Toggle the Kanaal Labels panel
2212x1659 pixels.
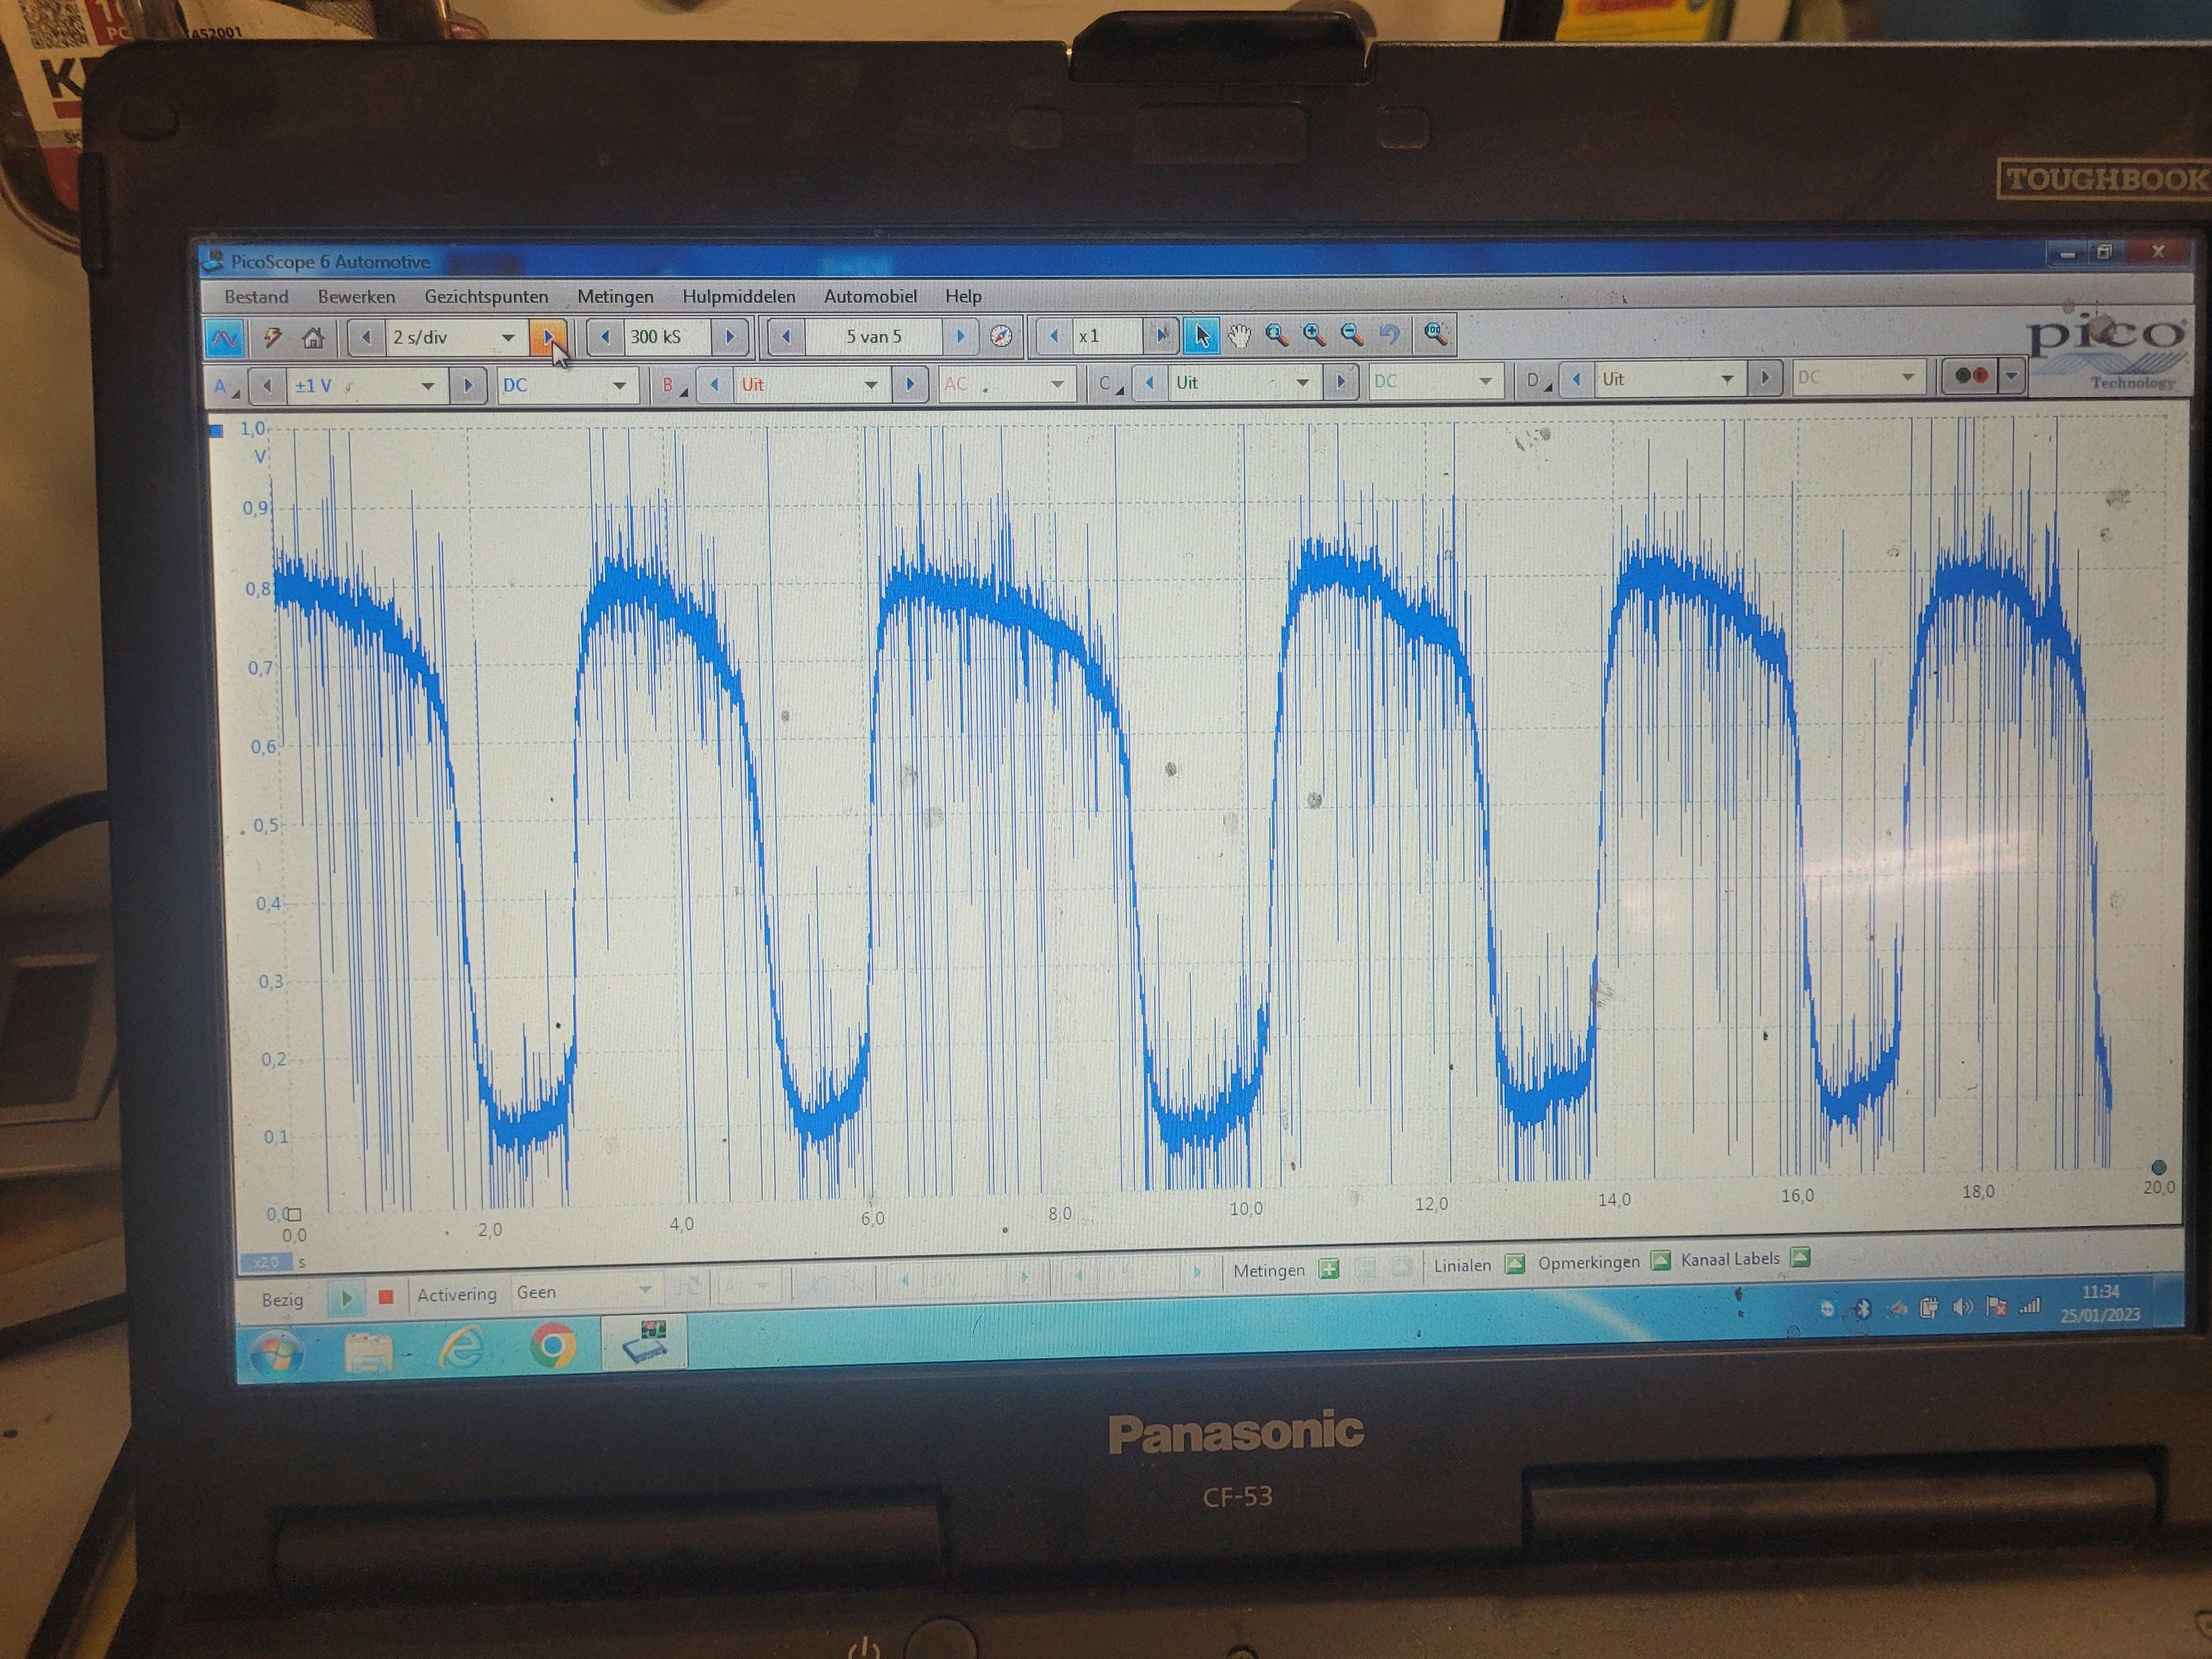pyautogui.click(x=1800, y=1257)
